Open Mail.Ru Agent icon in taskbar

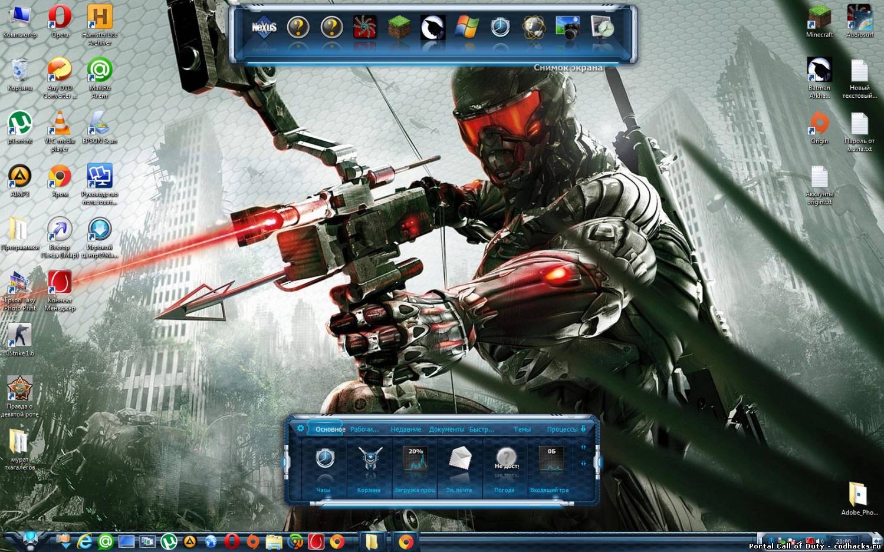click(106, 541)
